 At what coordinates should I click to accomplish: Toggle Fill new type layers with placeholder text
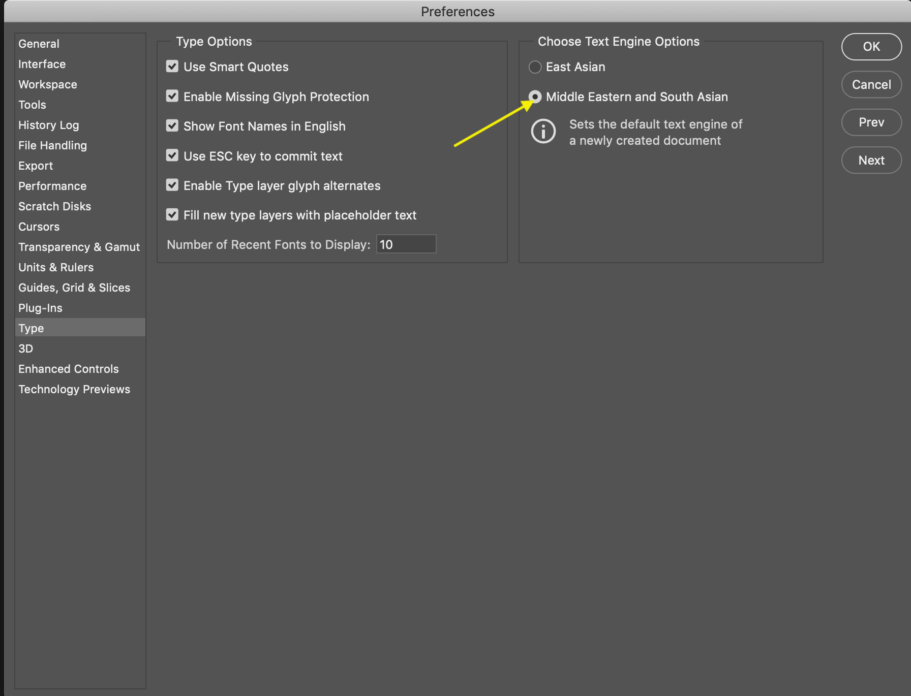click(172, 215)
